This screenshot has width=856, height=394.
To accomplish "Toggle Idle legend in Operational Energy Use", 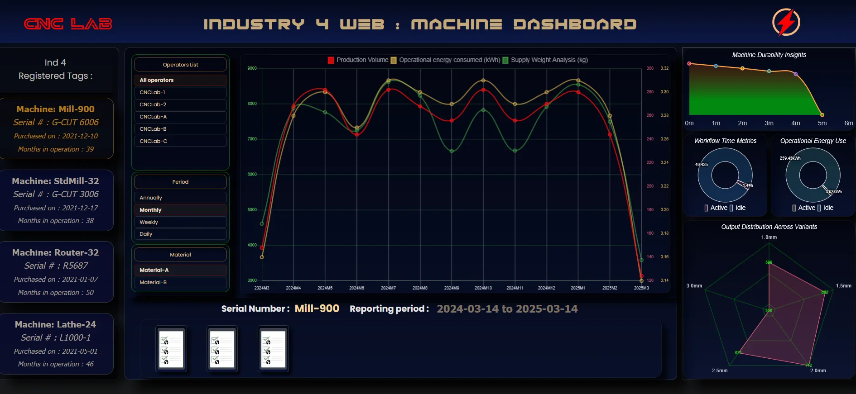I will coord(819,208).
